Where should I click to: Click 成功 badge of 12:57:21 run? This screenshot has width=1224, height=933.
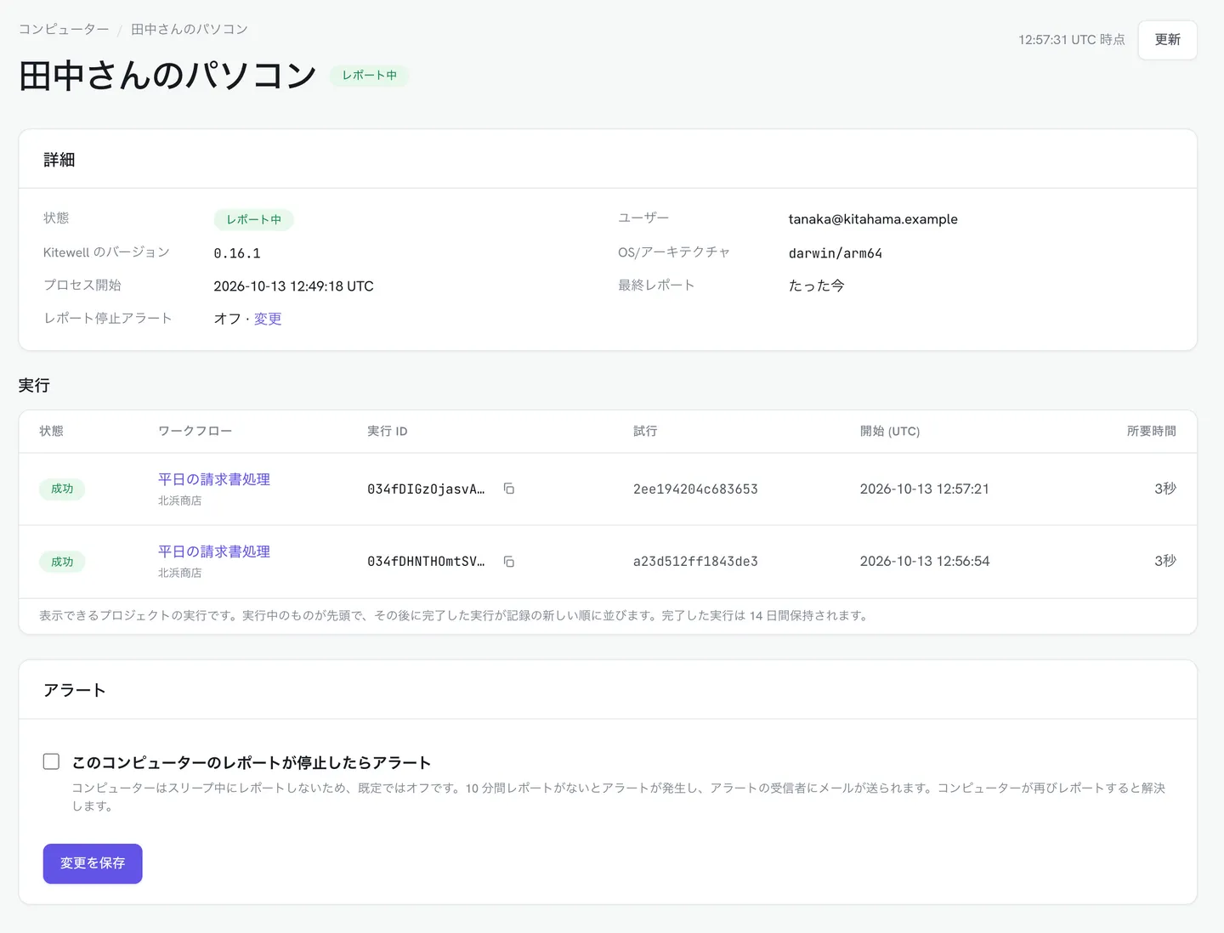pos(62,489)
